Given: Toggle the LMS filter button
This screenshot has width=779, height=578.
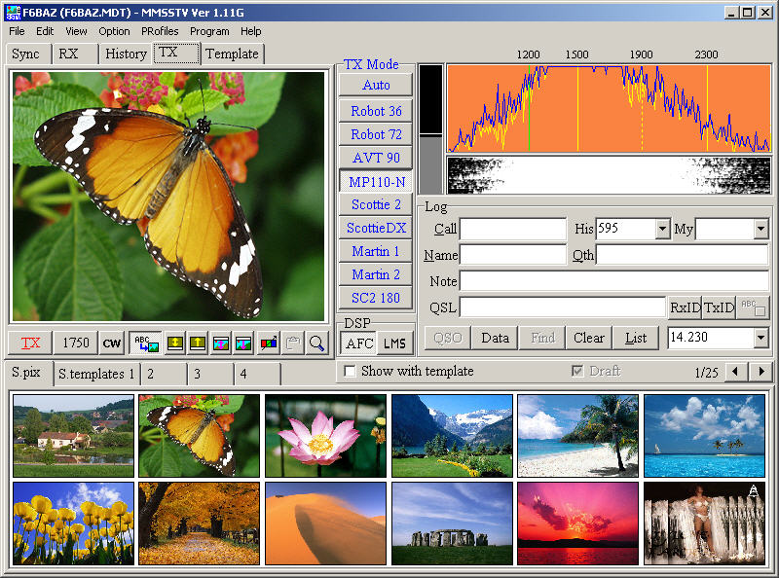Looking at the screenshot, I should (394, 343).
